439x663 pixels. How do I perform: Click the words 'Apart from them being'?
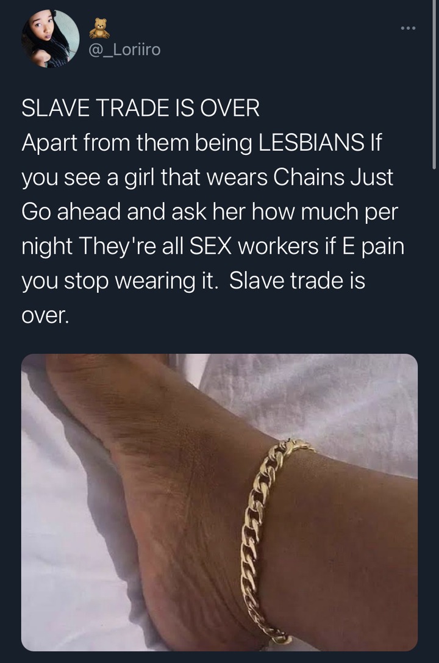(137, 143)
